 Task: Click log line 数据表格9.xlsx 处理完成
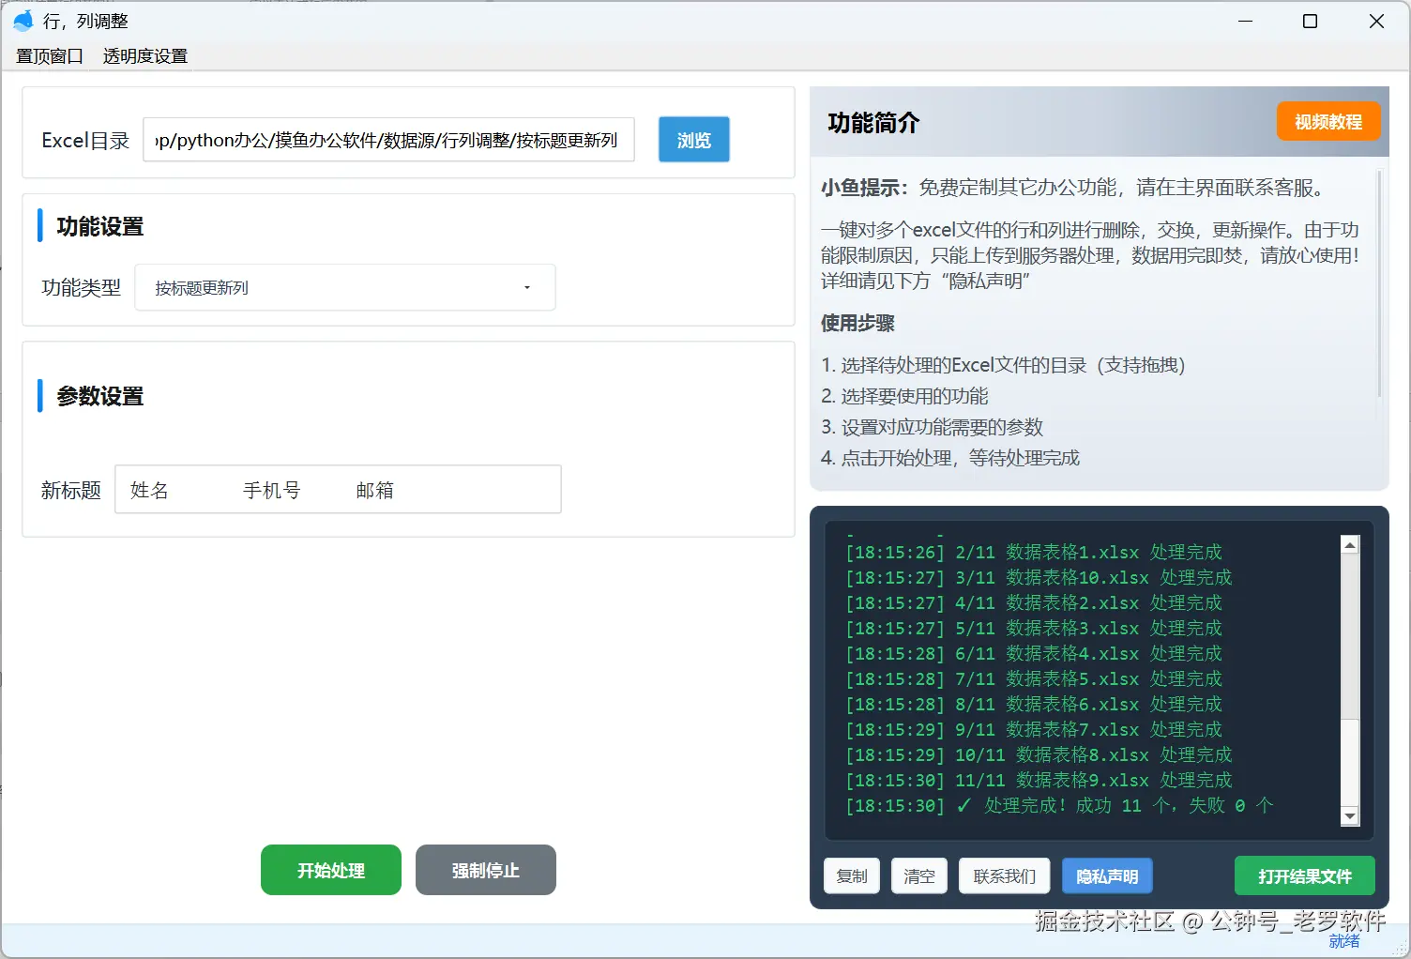[1039, 780]
